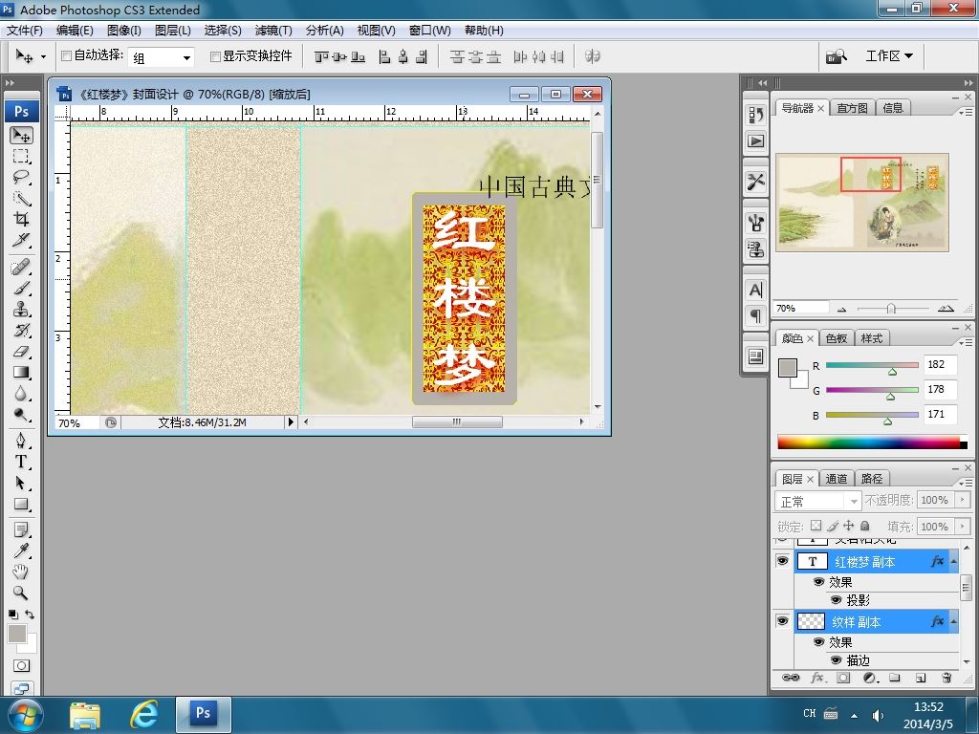Select the Brush tool
This screenshot has width=979, height=734.
click(x=21, y=289)
